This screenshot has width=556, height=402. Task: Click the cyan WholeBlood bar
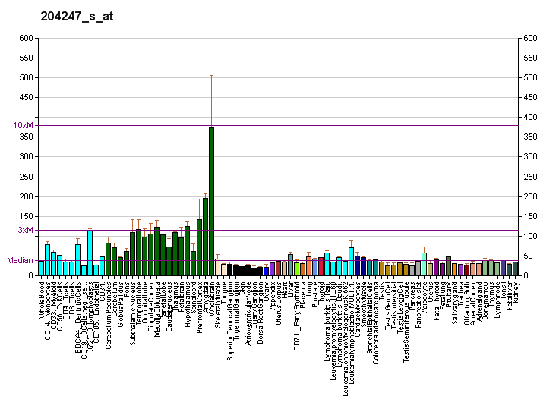41,268
